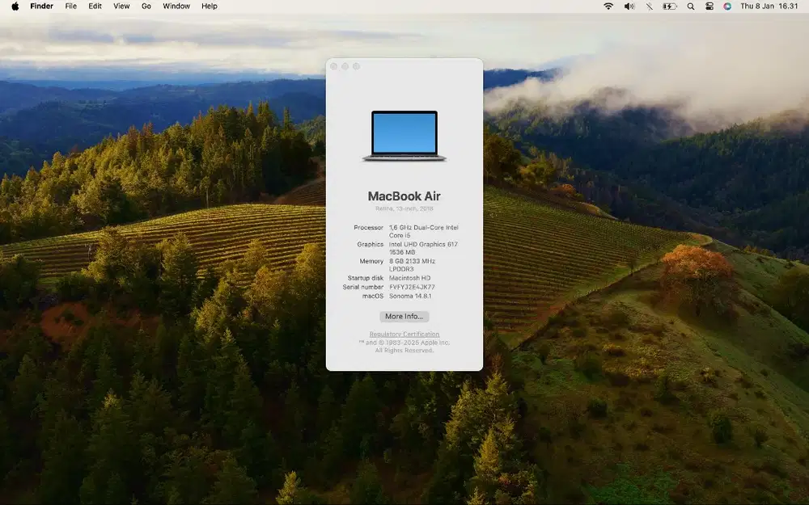Open the Window menu
Screen dimensions: 809x505
pyautogui.click(x=176, y=6)
